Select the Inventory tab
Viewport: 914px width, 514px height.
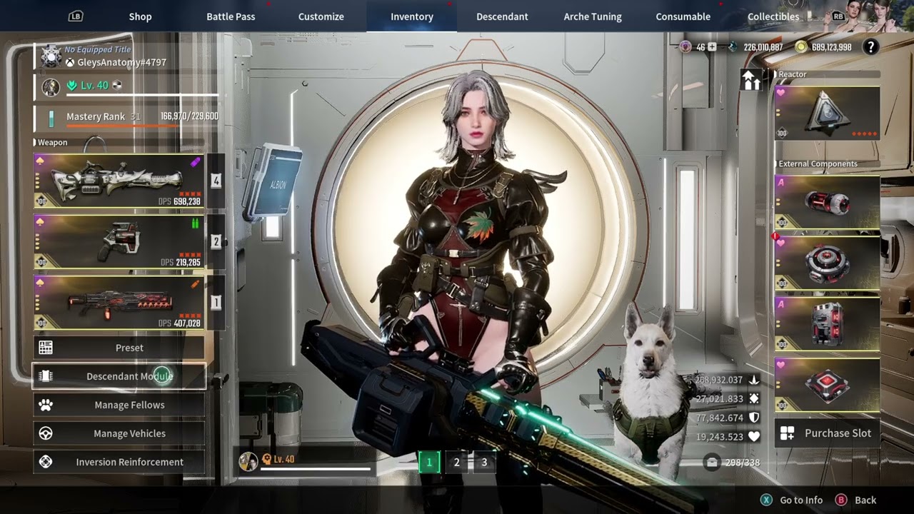pos(412,16)
